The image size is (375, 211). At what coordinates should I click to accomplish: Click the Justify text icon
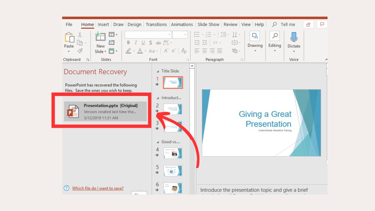click(x=219, y=51)
